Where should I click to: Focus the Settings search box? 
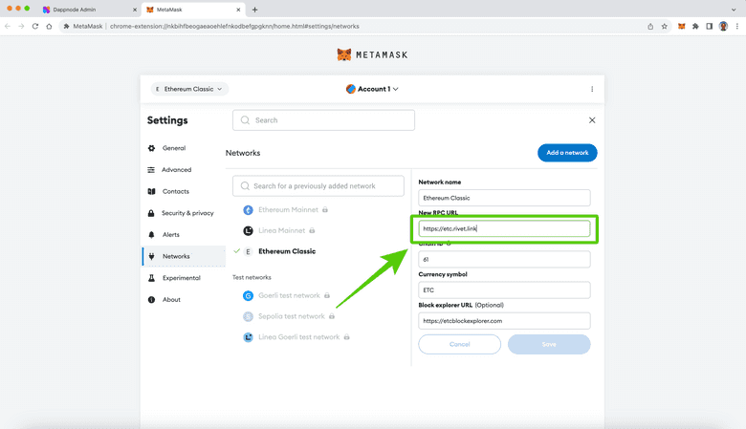(x=323, y=120)
